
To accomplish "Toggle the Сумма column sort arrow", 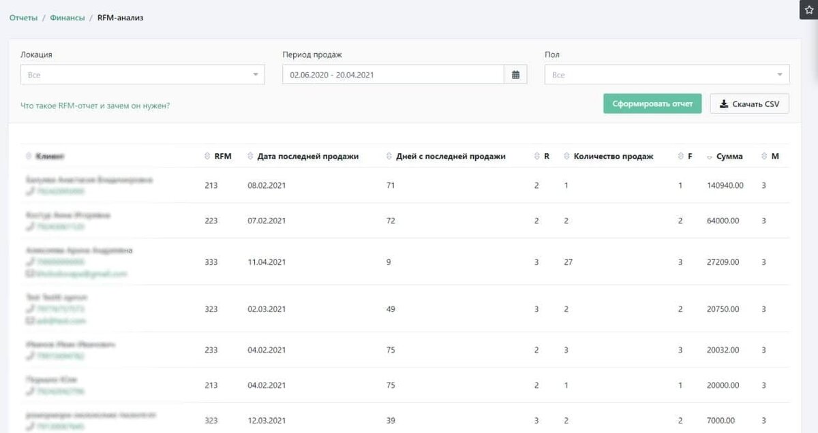I will click(x=710, y=157).
